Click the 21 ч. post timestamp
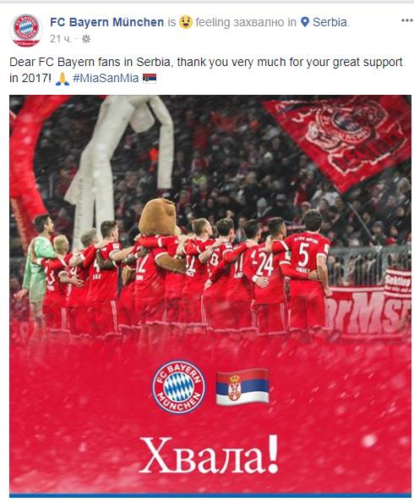 61,39
